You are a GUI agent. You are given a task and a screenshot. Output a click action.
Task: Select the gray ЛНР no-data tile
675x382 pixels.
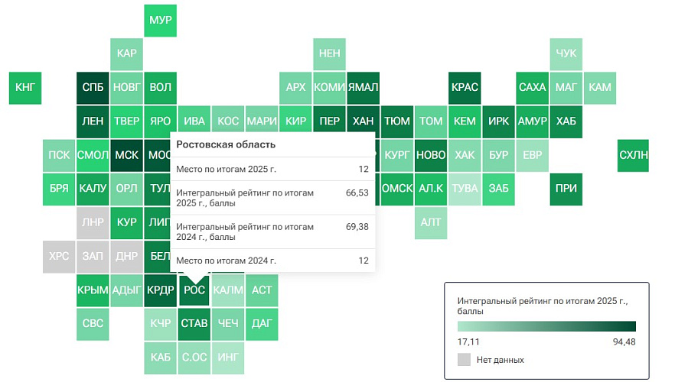93,222
